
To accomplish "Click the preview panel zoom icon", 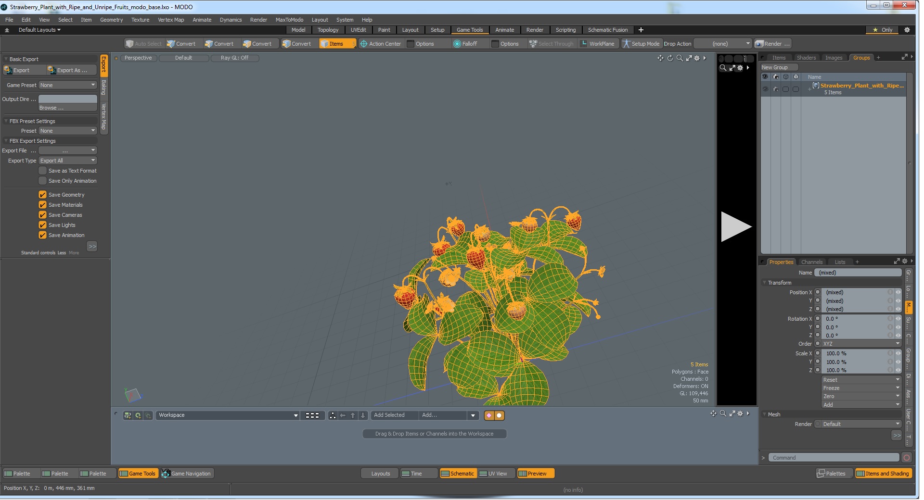I will [723, 68].
